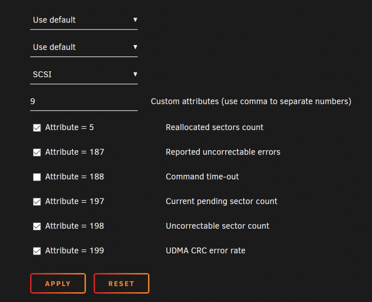This screenshot has width=372, height=302.
Task: Click the Uncorrectable sector count label
Action: coord(217,226)
